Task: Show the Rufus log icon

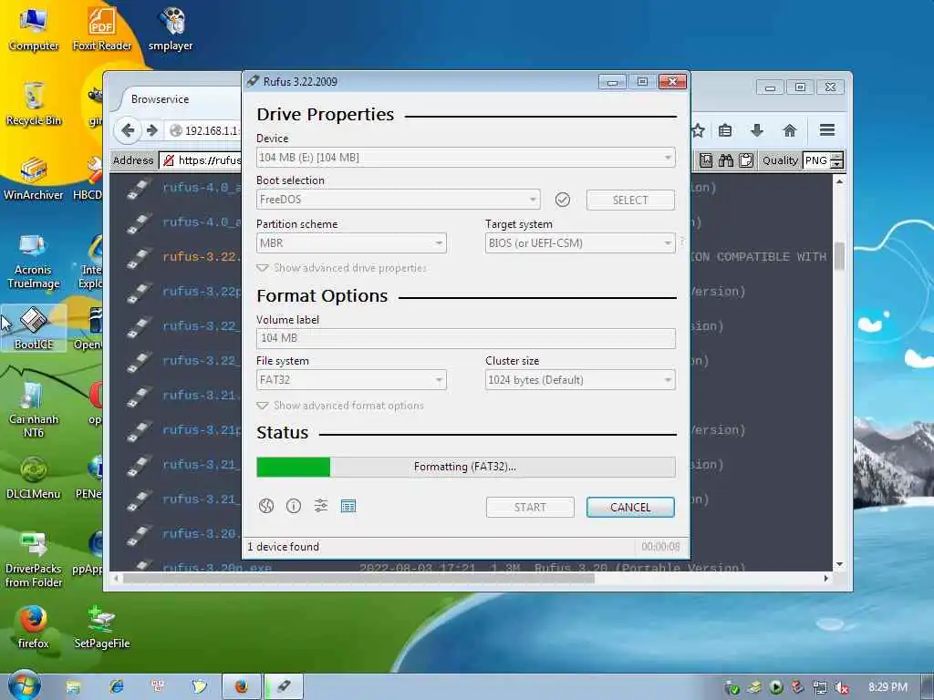Action: click(348, 506)
